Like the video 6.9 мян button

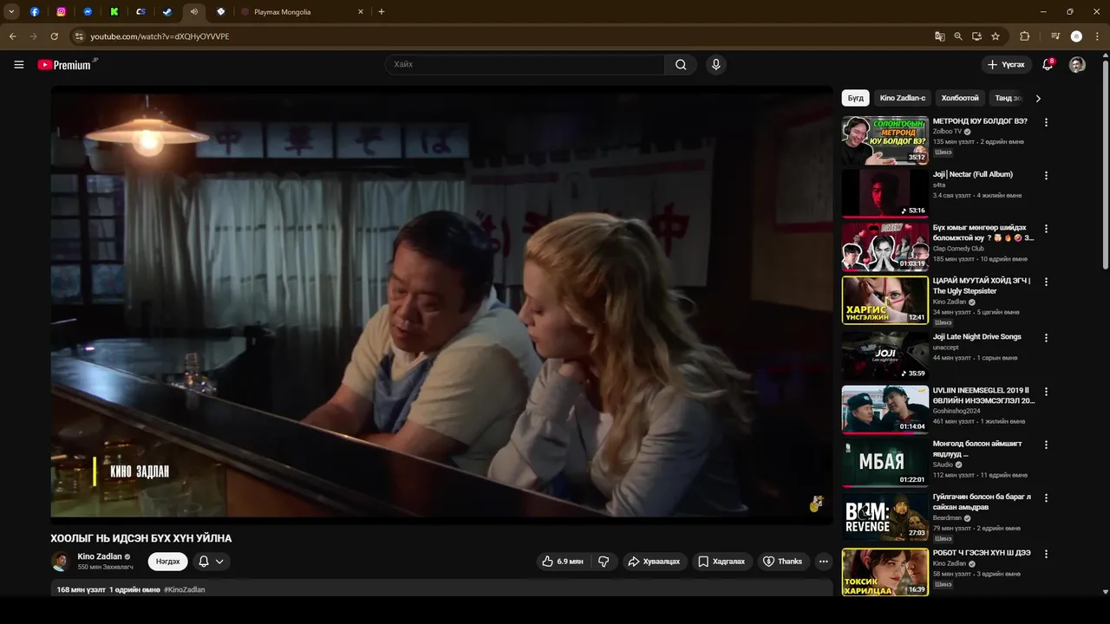tap(562, 562)
